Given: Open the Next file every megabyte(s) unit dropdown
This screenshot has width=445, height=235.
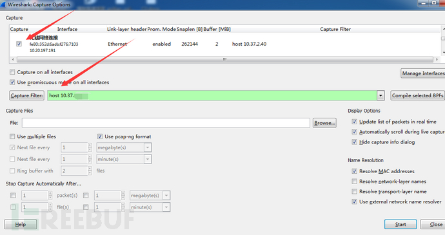Looking at the screenshot, I should tap(148, 147).
